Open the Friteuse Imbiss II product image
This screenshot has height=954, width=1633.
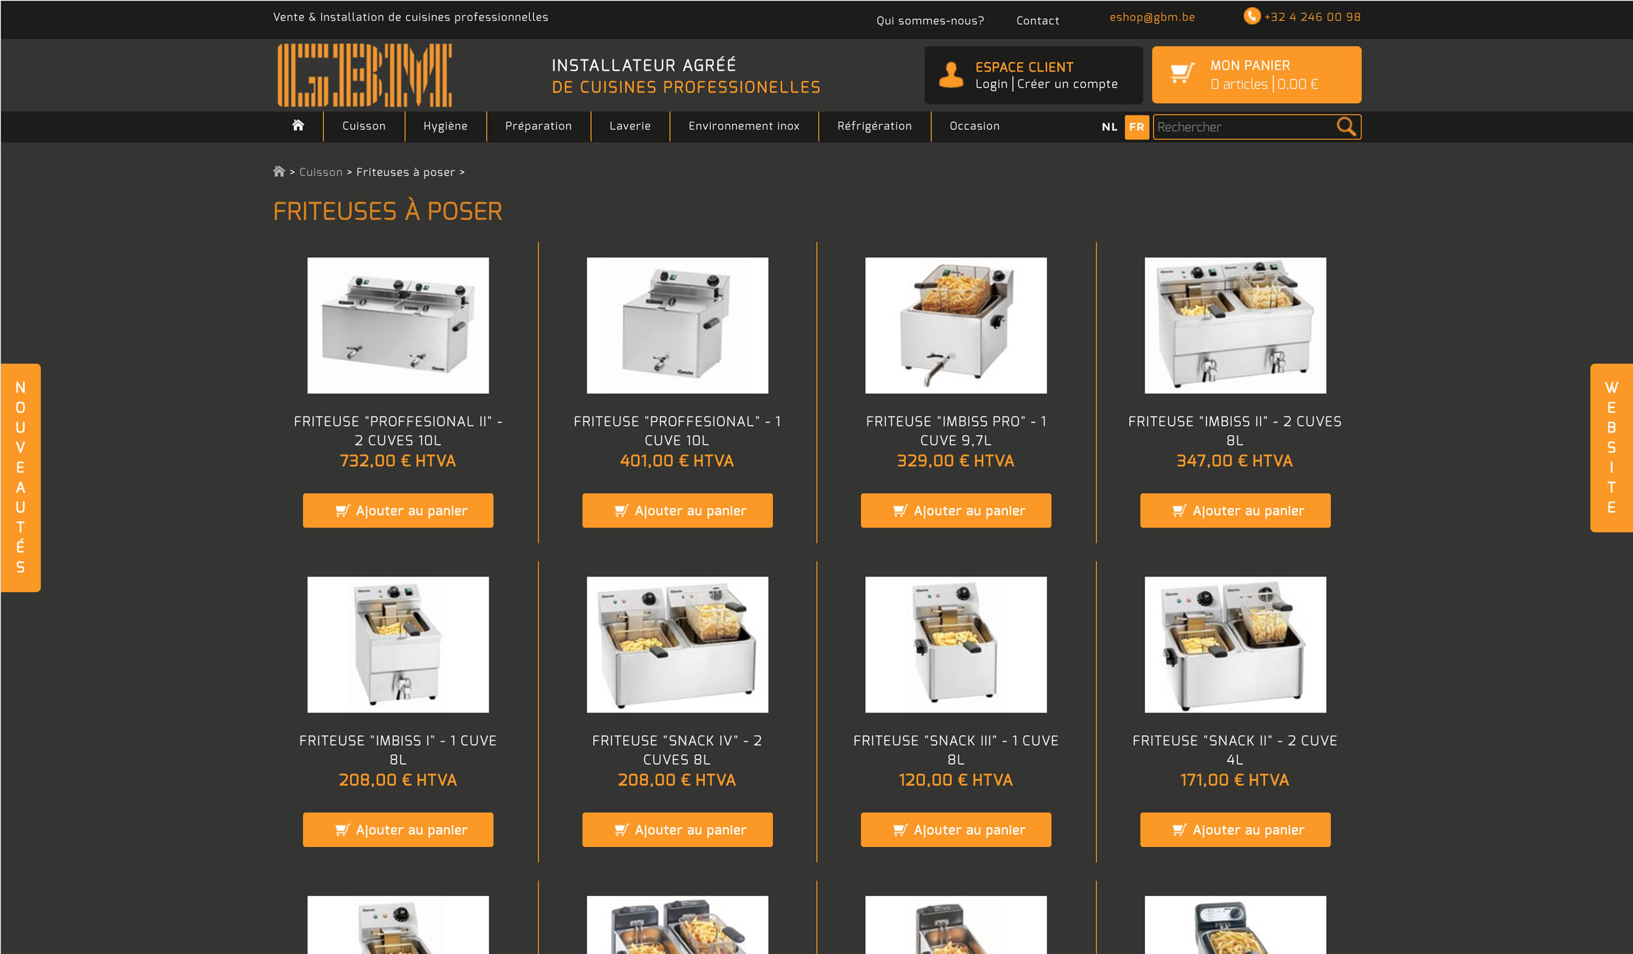[1235, 325]
